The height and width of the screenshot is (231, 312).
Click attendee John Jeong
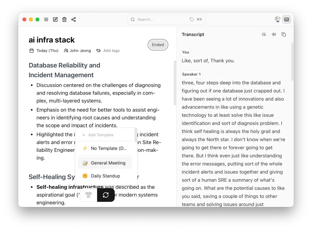click(x=80, y=50)
